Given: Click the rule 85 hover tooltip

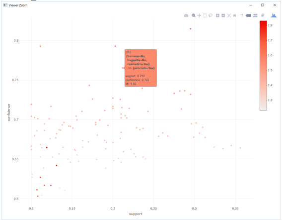Looking at the screenshot, I should [x=141, y=68].
